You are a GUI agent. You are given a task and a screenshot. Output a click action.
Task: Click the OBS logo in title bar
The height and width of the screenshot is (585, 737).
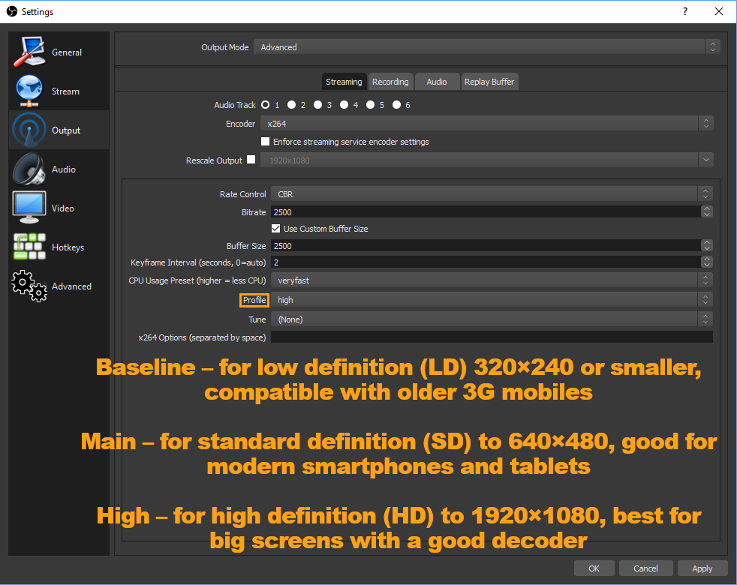coord(12,11)
